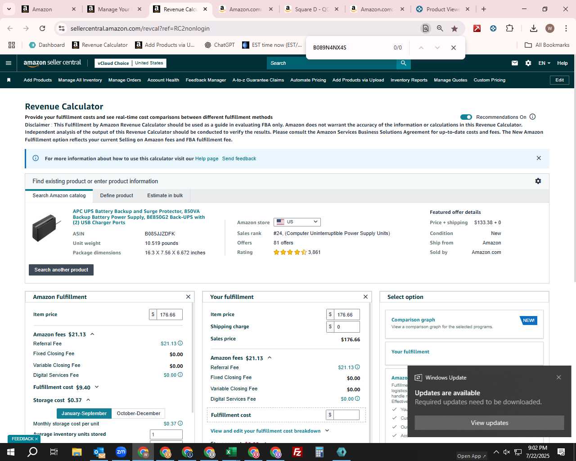The width and height of the screenshot is (576, 461).
Task: Open Seller Central settings gear
Action: tap(528, 63)
